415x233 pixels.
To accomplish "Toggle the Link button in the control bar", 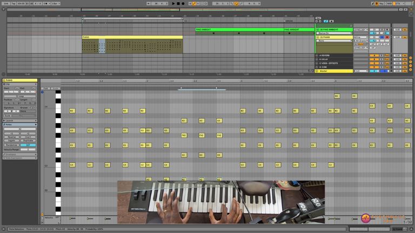I will [x=6, y=3].
